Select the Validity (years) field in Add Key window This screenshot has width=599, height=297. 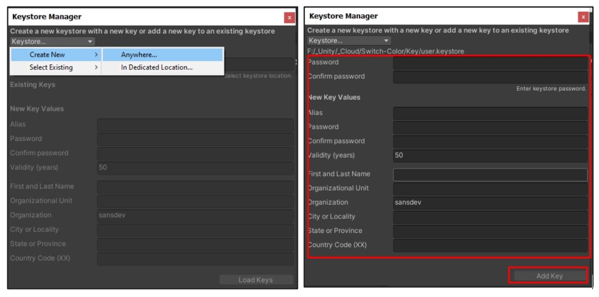[490, 156]
